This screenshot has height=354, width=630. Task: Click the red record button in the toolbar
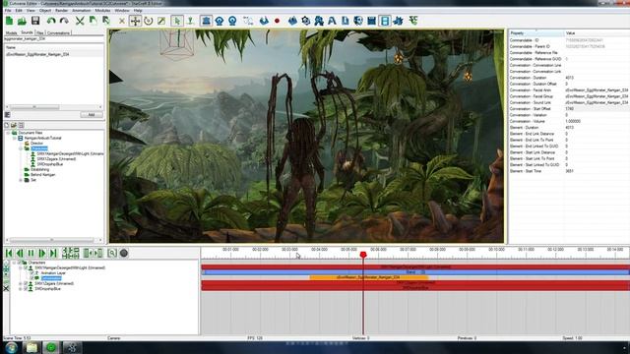point(277,21)
